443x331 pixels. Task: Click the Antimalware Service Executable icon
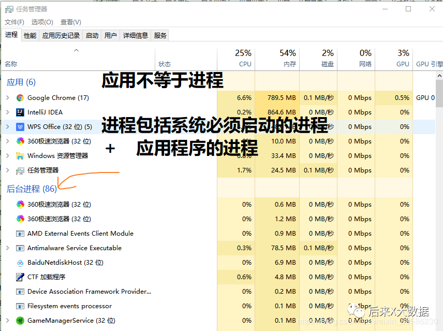20,248
